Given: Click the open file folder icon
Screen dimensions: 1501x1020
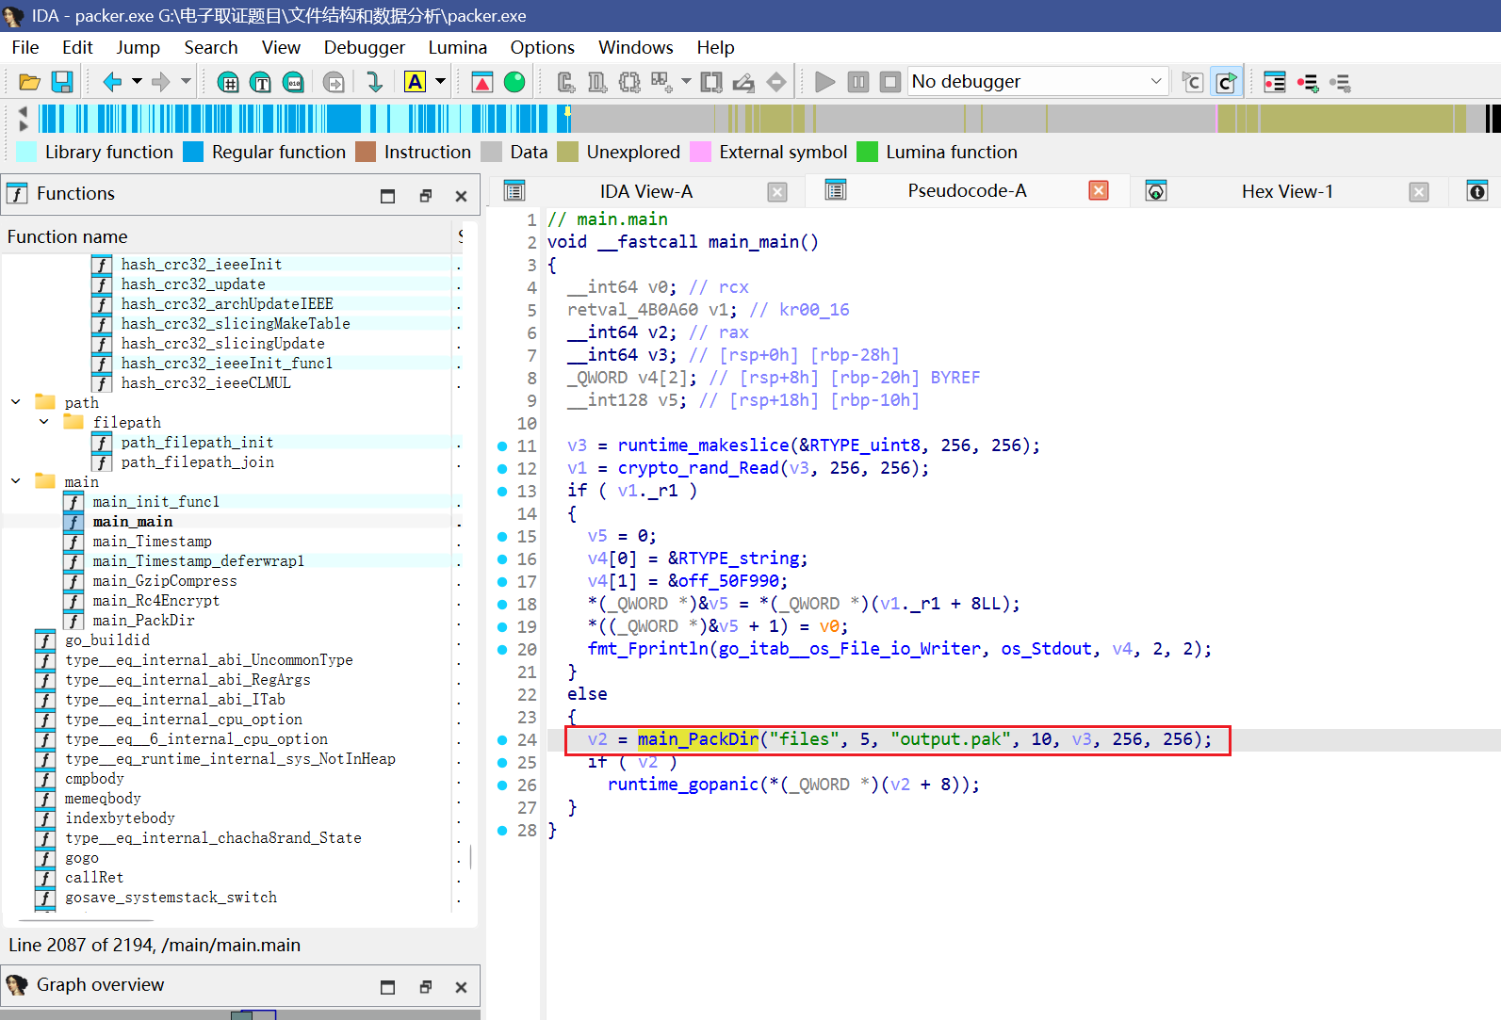Looking at the screenshot, I should point(29,82).
